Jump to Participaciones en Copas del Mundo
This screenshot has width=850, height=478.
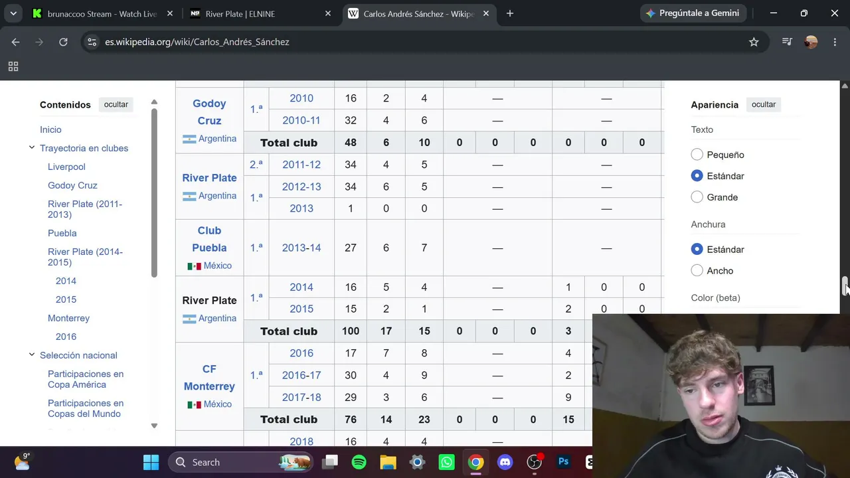click(86, 408)
